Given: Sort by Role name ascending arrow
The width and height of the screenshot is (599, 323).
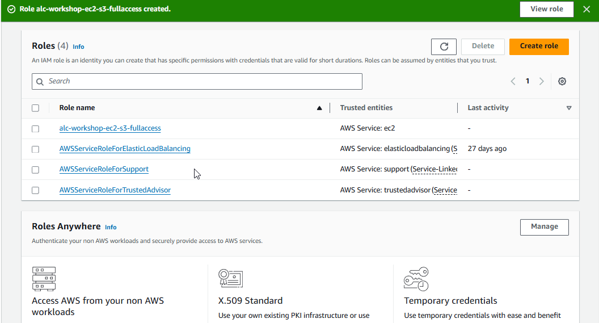Looking at the screenshot, I should (x=319, y=108).
